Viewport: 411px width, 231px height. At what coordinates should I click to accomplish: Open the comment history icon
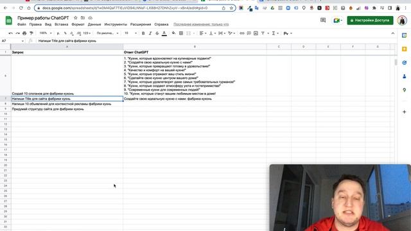click(323, 20)
